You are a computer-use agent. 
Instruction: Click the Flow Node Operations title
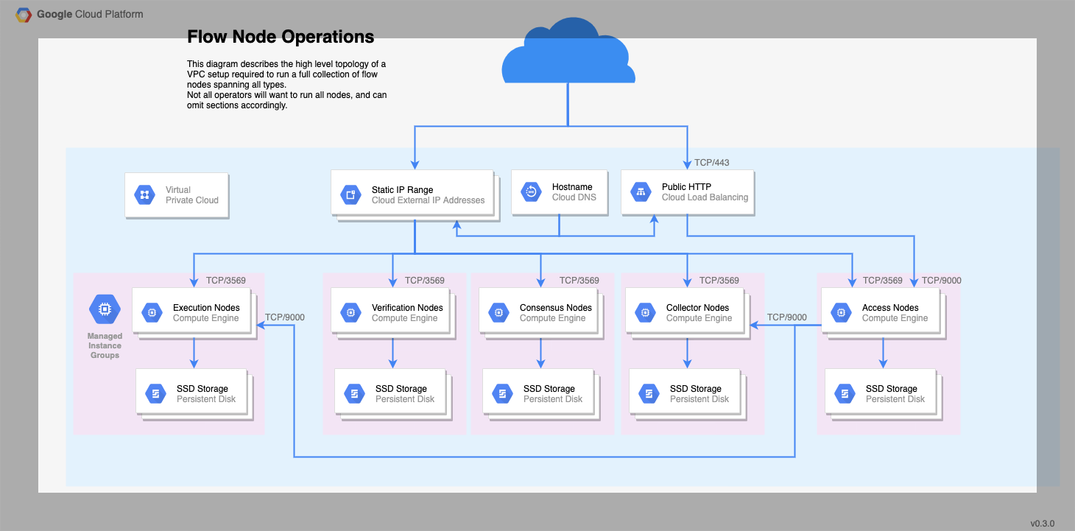point(281,36)
